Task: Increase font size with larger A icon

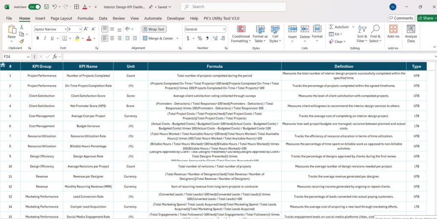Action: (86, 29)
